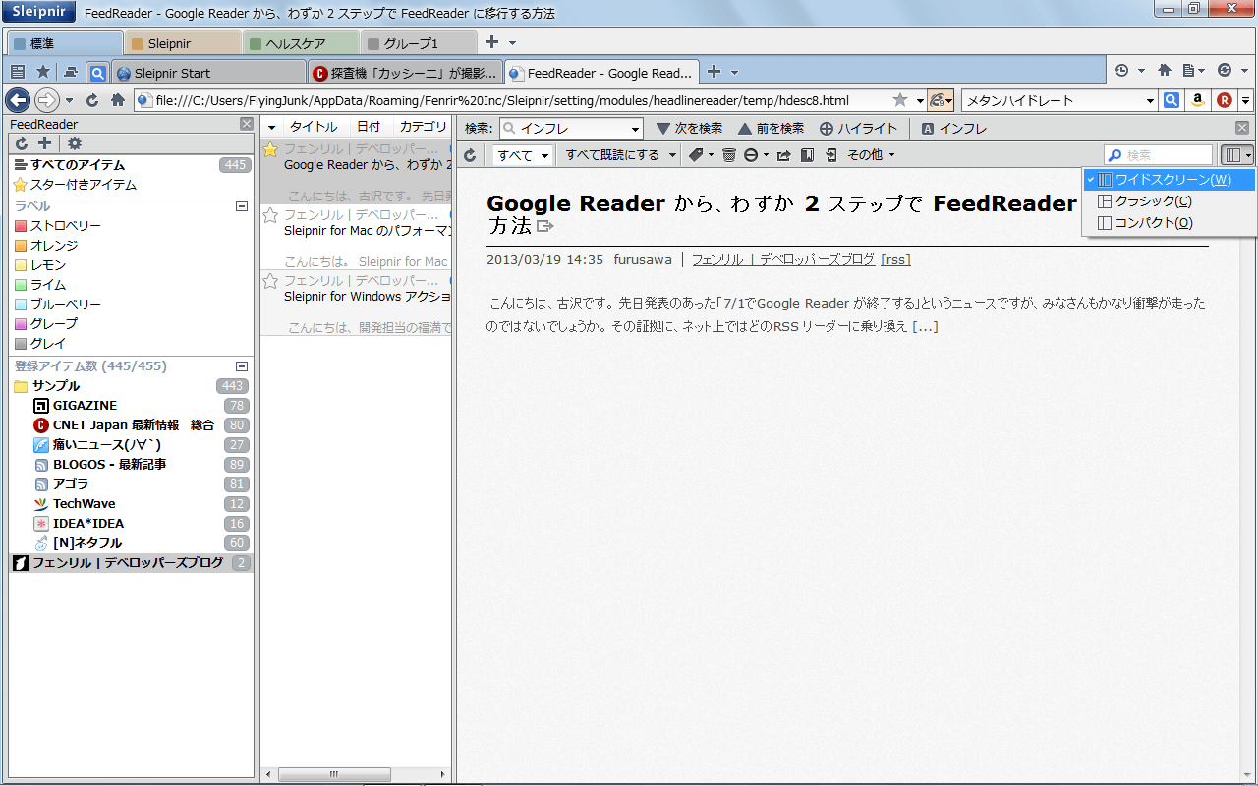Click 次を検索 find next button
This screenshot has height=786, width=1258.
[x=689, y=129]
